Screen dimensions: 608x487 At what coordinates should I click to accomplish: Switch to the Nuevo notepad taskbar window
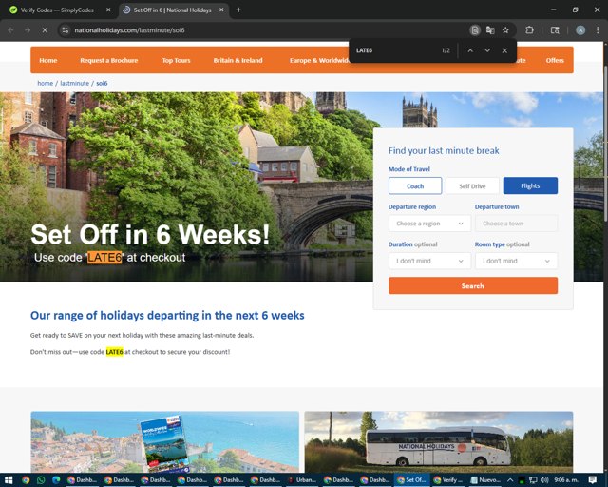(x=485, y=480)
